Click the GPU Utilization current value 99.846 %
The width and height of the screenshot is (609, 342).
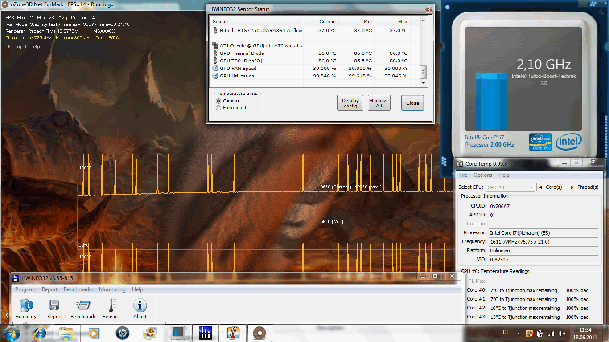(x=324, y=76)
